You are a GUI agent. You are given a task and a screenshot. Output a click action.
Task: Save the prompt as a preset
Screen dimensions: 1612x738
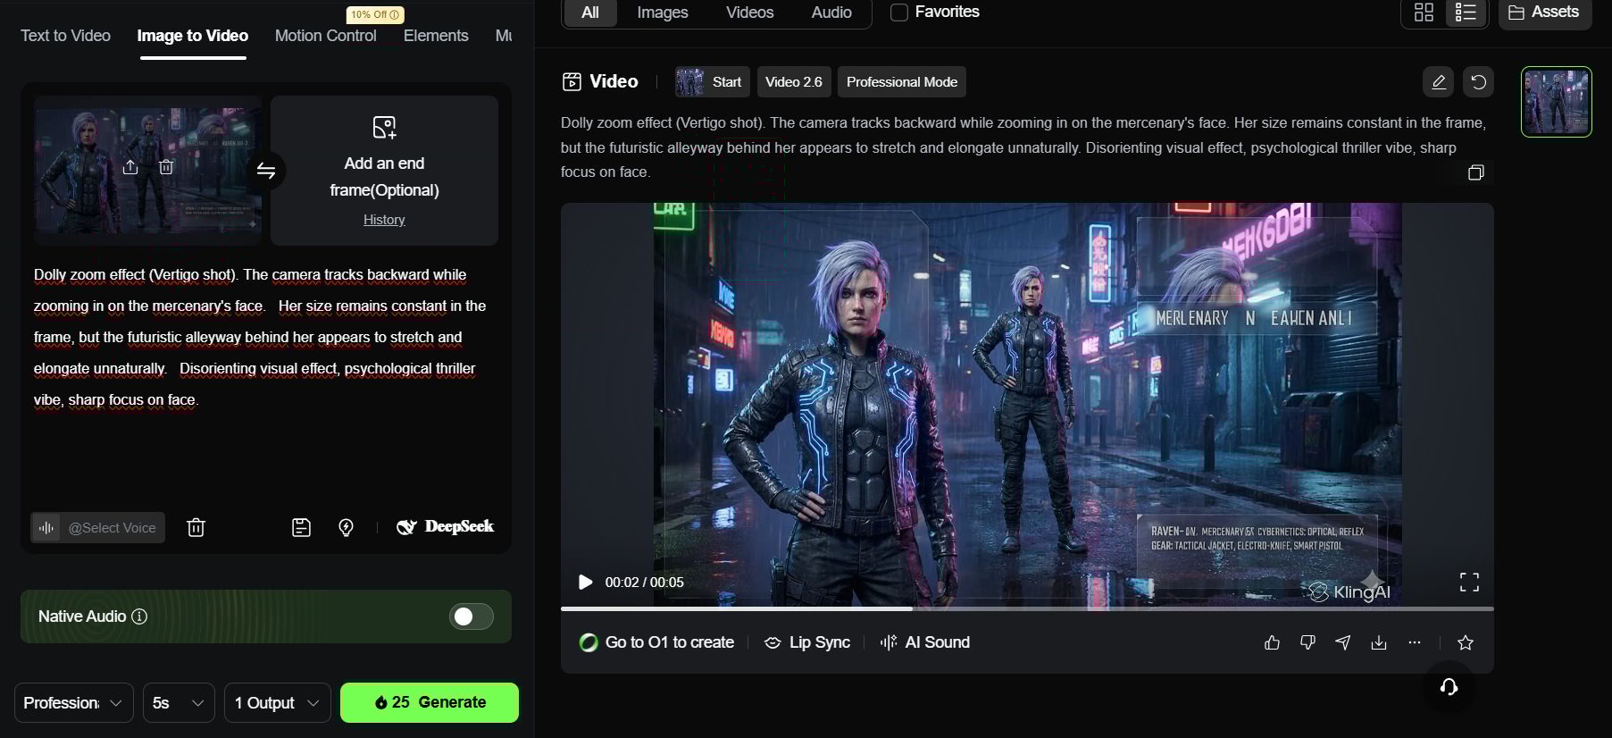(x=302, y=527)
